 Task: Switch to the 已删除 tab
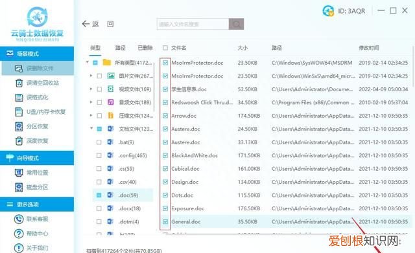pyautogui.click(x=145, y=48)
